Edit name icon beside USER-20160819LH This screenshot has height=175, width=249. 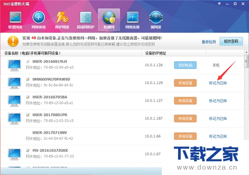pos(28,62)
